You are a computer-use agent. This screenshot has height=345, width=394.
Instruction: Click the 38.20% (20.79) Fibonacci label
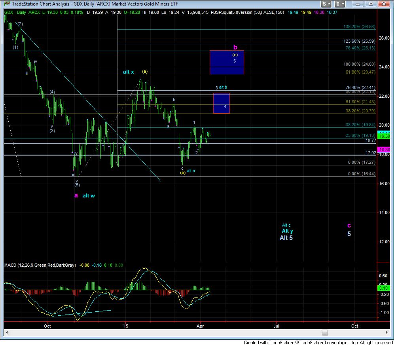[x=360, y=110]
